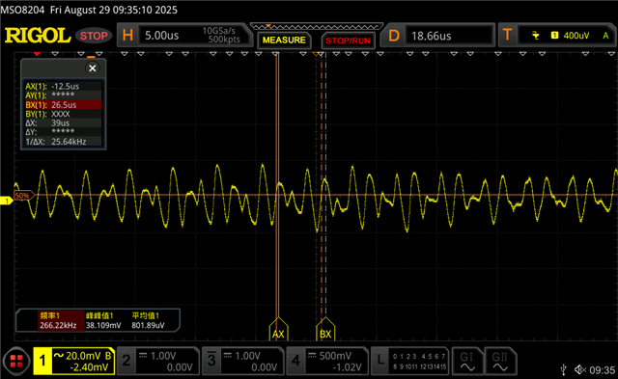Enable channel 3
618x379 pixels.
pyautogui.click(x=242, y=362)
